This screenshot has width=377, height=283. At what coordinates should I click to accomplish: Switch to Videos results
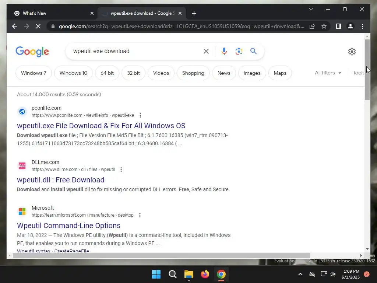(x=161, y=73)
